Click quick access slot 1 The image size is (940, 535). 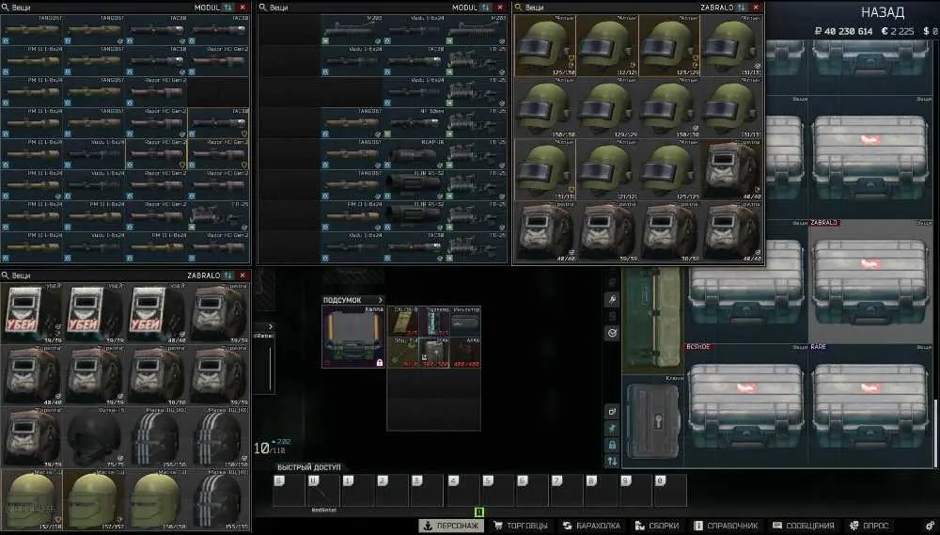(x=358, y=491)
